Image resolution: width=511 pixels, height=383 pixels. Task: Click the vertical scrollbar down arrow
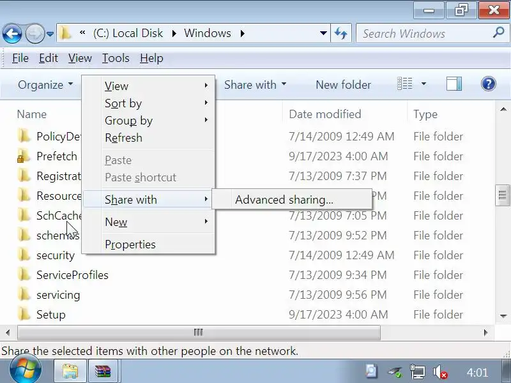click(x=503, y=316)
